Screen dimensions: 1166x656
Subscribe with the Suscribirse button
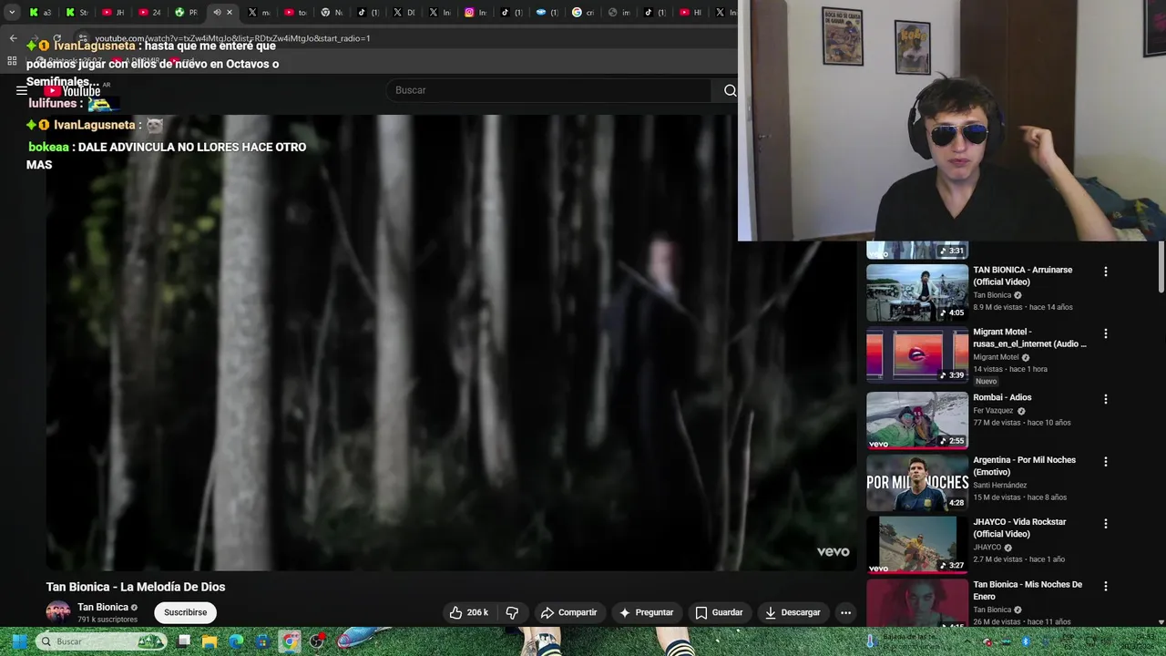185,612
